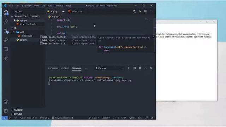Click the feedback icon in status bar

click(147, 118)
